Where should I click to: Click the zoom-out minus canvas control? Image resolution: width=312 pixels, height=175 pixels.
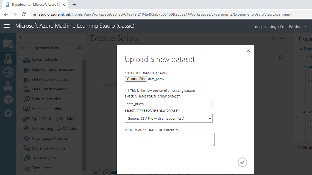point(107,172)
